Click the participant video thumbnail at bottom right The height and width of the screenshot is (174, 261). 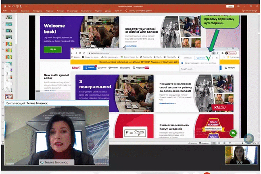click(x=241, y=155)
